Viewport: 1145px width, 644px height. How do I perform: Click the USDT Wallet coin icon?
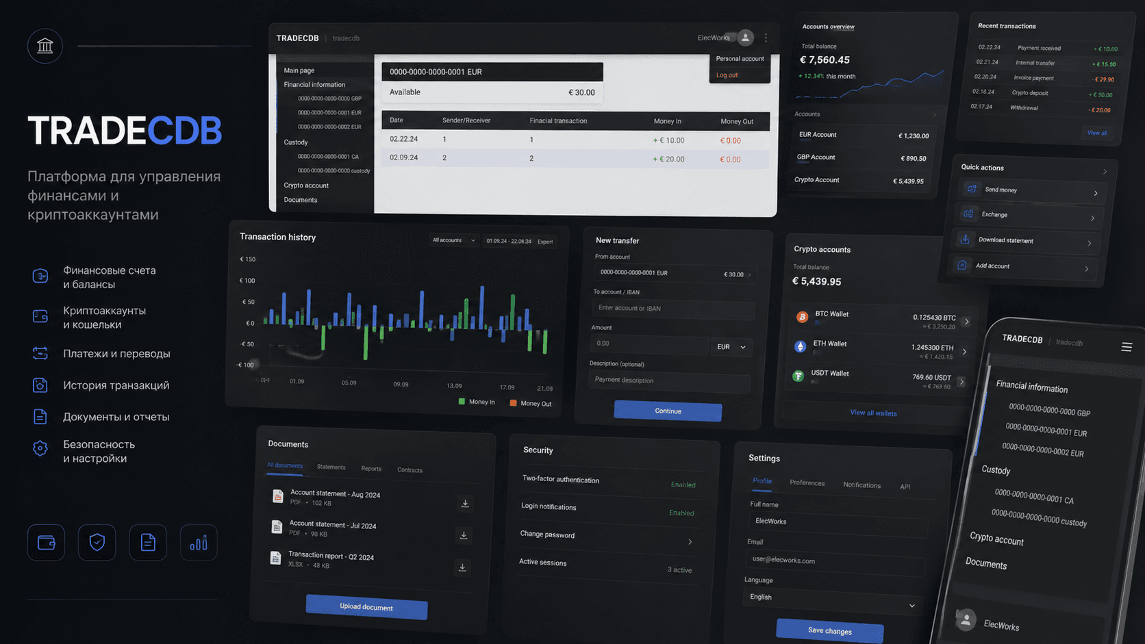798,376
